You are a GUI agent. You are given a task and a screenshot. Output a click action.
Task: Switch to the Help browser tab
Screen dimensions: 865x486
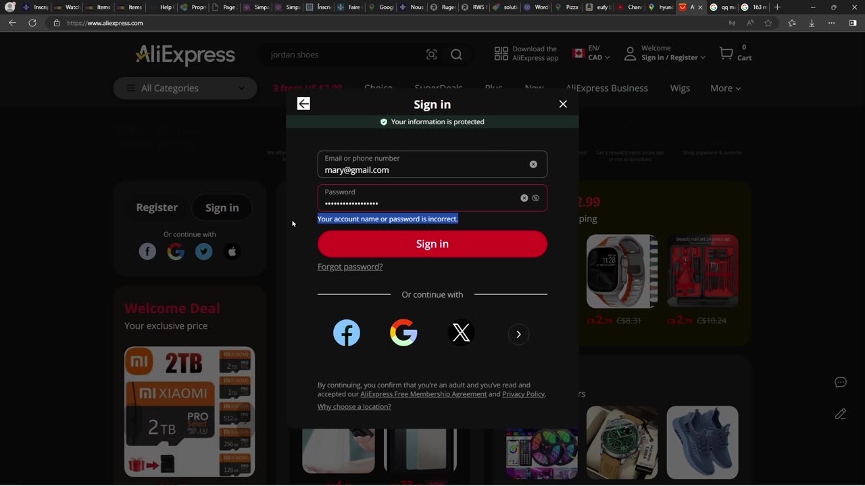[162, 7]
